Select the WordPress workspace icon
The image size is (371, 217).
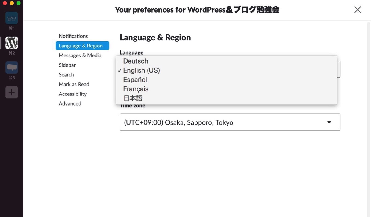(x=12, y=43)
